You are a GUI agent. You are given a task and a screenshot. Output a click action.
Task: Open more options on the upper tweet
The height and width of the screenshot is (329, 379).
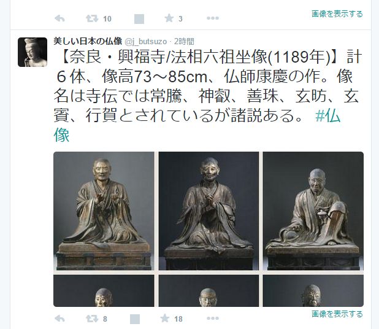[213, 18]
